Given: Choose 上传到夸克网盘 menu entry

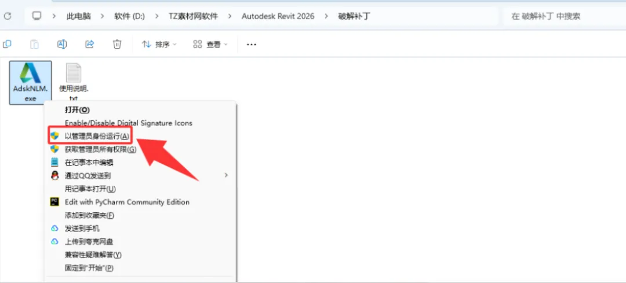Looking at the screenshot, I should pyautogui.click(x=89, y=241).
